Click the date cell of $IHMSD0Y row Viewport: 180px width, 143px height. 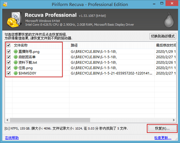pos(166,73)
